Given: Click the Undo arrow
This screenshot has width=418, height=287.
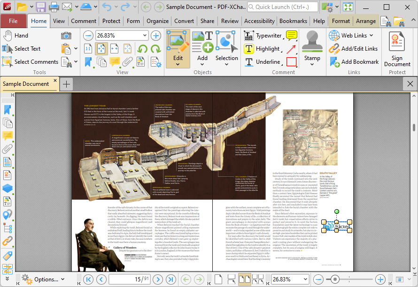Looking at the screenshot, I should pos(107,7).
